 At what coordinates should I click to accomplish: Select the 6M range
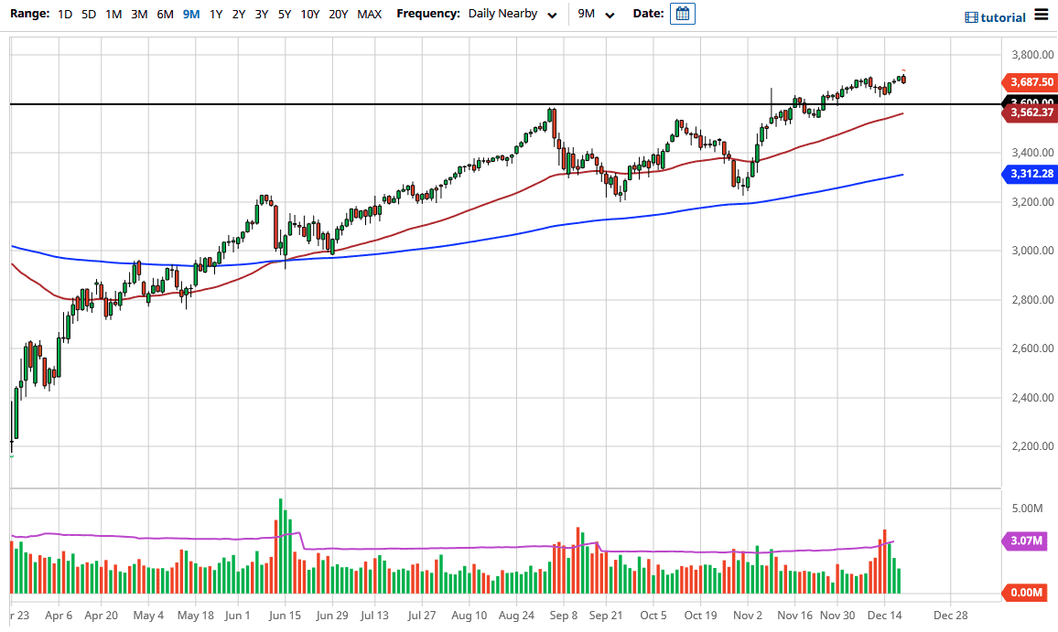pyautogui.click(x=164, y=14)
